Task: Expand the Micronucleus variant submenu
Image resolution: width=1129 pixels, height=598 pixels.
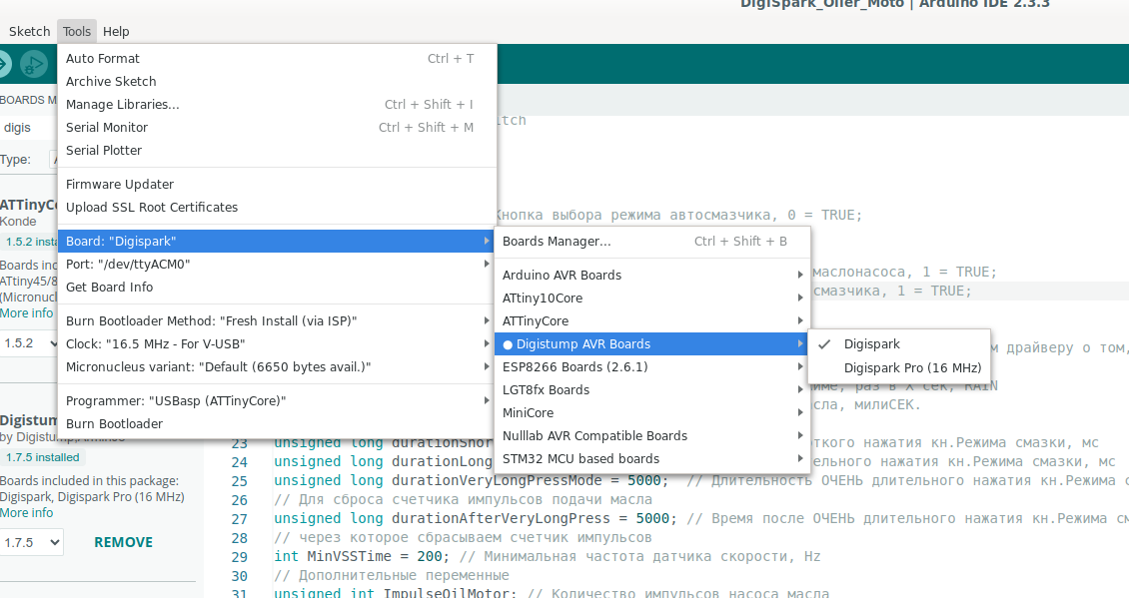Action: pos(277,367)
